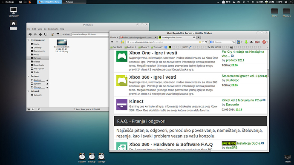Open the Xbox One - Igre i vesti forum
Image resolution: width=294 pixels, height=165 pixels.
153,53
